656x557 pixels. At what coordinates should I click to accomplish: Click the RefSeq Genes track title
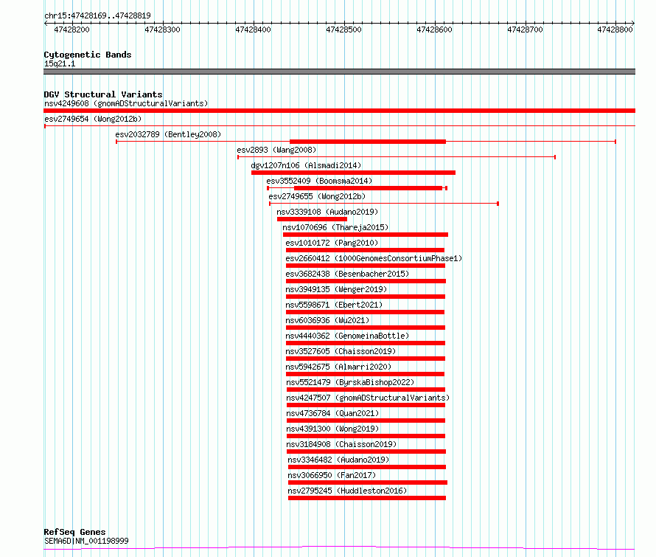pos(74,532)
